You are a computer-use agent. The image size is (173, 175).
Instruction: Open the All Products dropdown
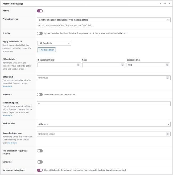[x=54, y=43]
